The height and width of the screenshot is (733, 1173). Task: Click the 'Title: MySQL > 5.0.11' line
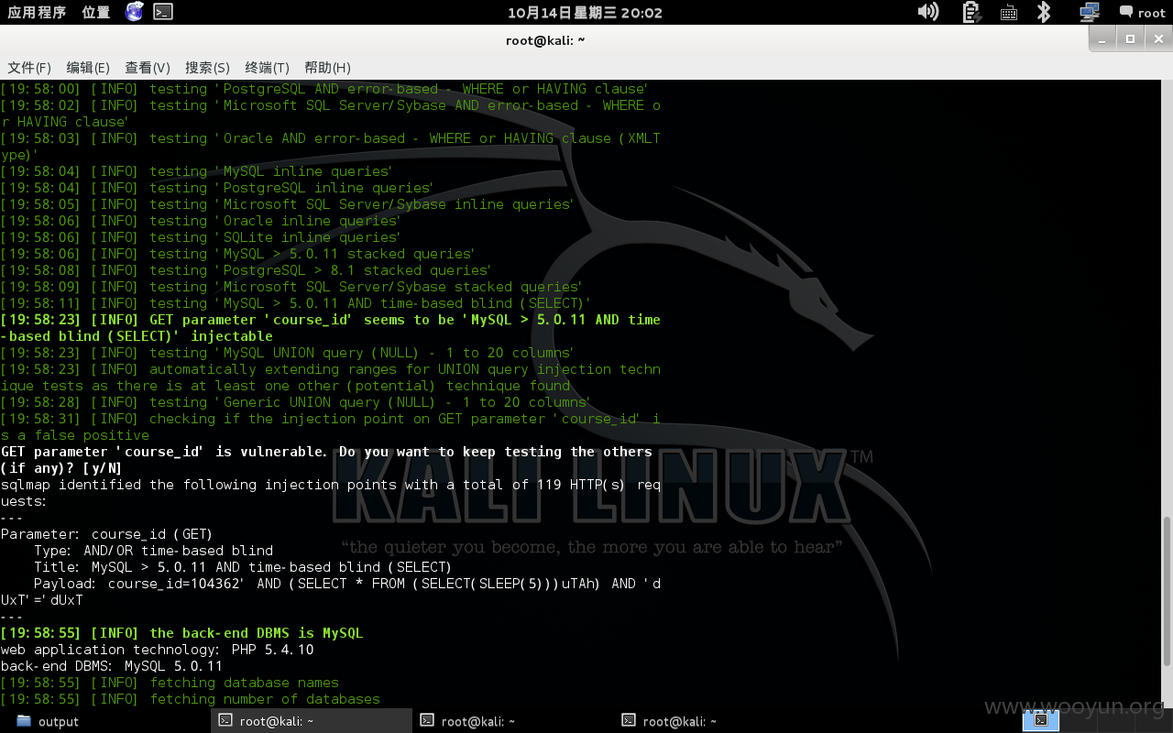[243, 567]
